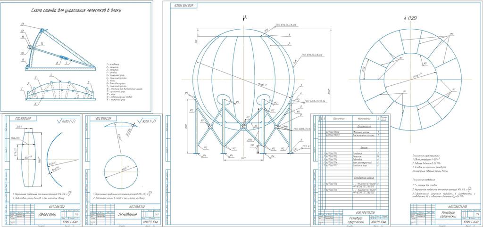The height and width of the screenshot is (227, 483).
Task: Click the 'Документация' heading in the specification table
Action: [363, 126]
